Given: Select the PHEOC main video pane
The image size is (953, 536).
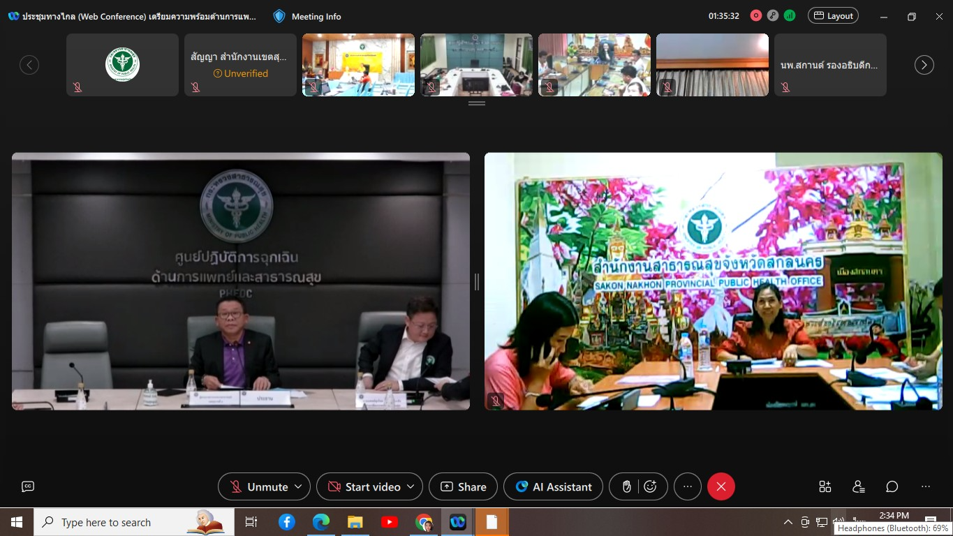Looking at the screenshot, I should pos(241,281).
